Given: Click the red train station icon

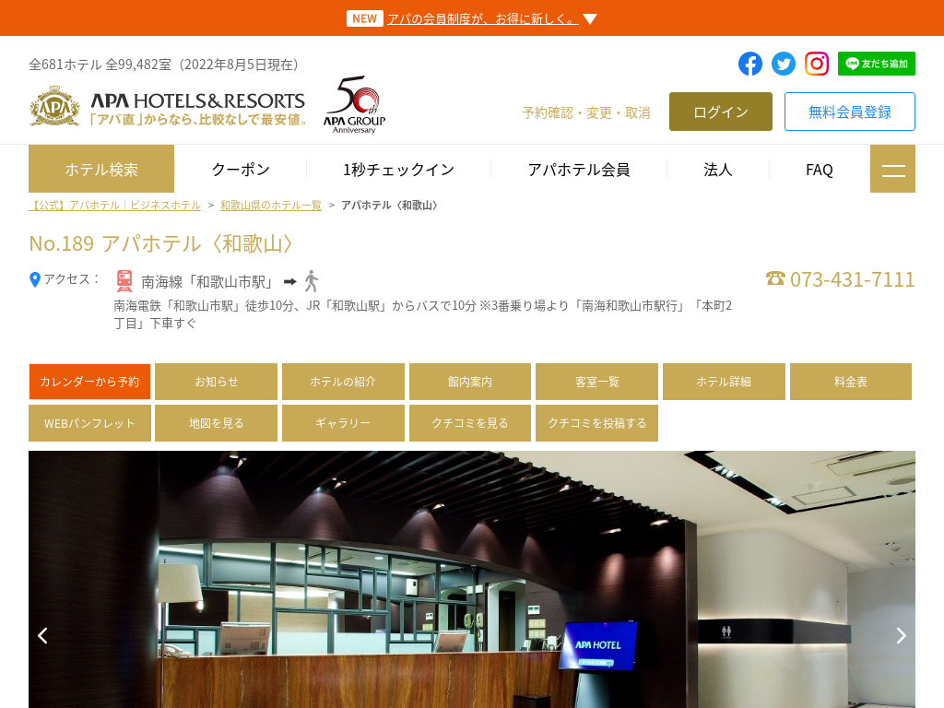Looking at the screenshot, I should tap(124, 281).
